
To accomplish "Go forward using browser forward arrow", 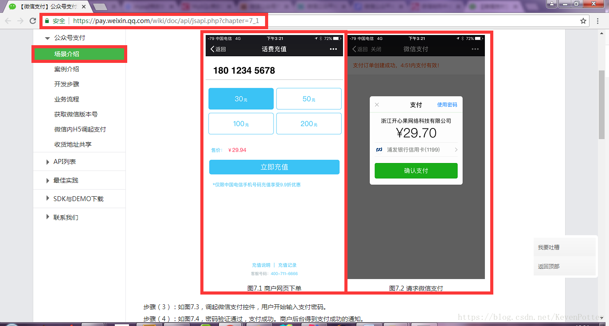I will click(x=20, y=21).
